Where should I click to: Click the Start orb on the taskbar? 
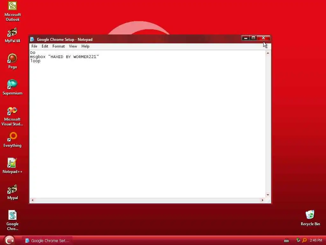(9, 240)
